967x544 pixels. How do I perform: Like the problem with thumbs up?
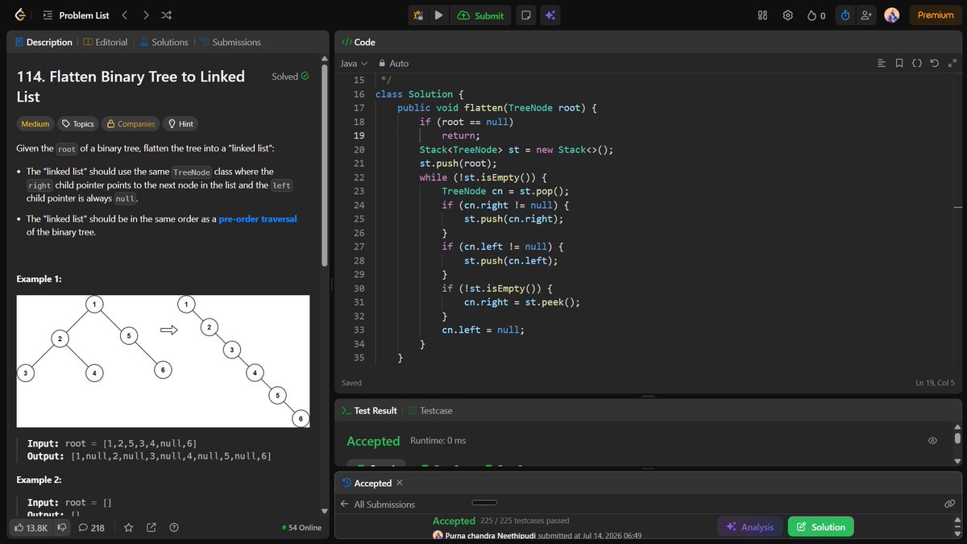point(30,528)
